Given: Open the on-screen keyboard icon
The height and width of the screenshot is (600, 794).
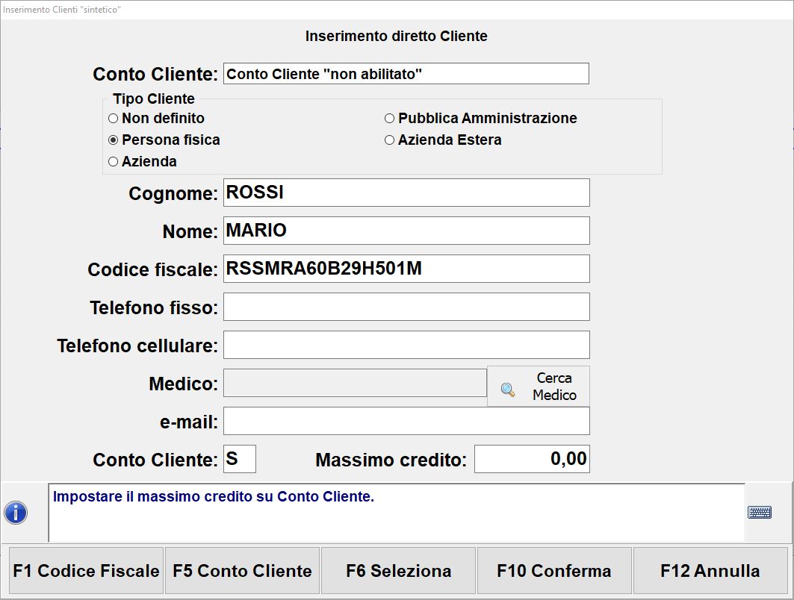Looking at the screenshot, I should (760, 512).
